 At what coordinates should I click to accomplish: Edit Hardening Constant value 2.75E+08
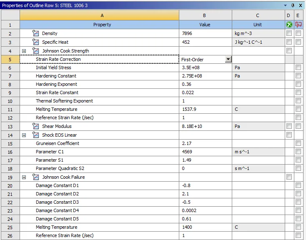206,76
